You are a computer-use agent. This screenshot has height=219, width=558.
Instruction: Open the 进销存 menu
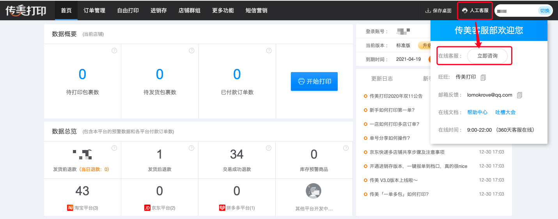coord(159,11)
